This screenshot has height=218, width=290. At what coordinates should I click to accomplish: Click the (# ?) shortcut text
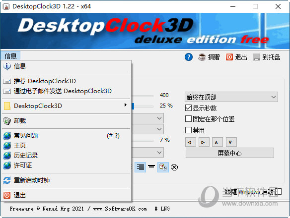(113, 136)
